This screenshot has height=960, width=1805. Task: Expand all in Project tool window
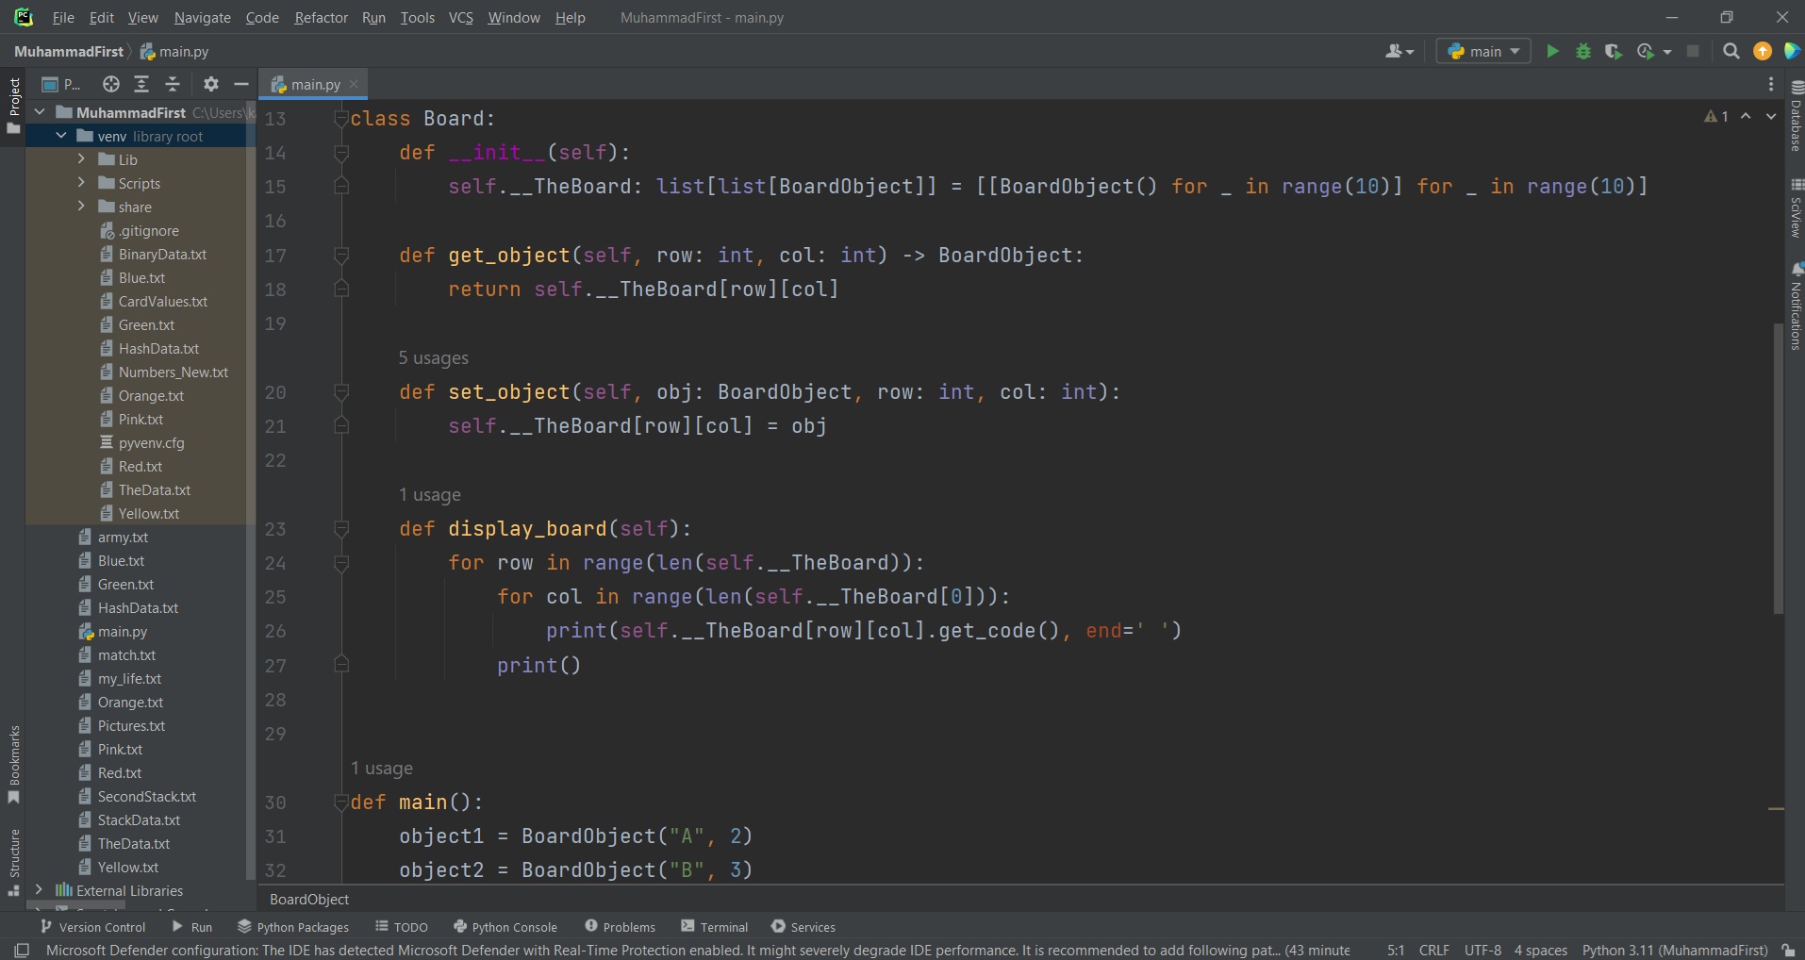[141, 84]
